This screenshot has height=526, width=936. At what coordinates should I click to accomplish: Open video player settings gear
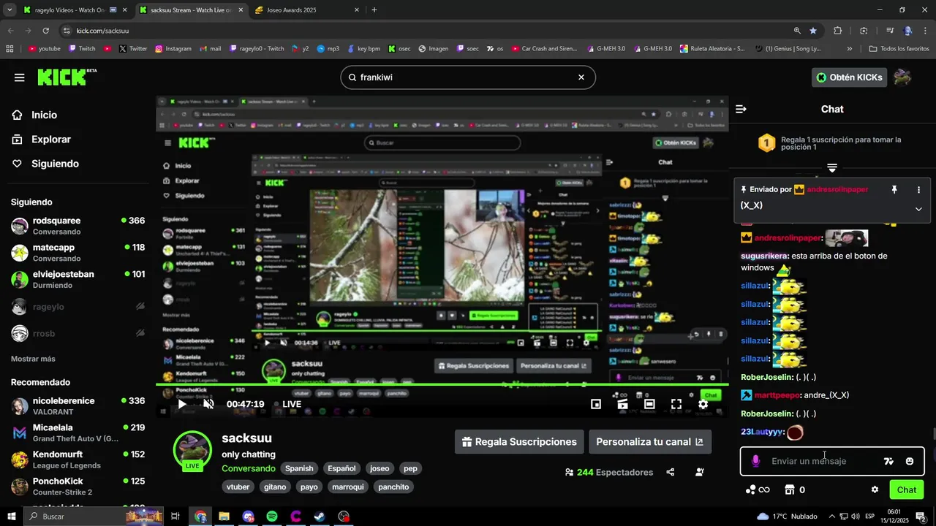click(x=703, y=404)
